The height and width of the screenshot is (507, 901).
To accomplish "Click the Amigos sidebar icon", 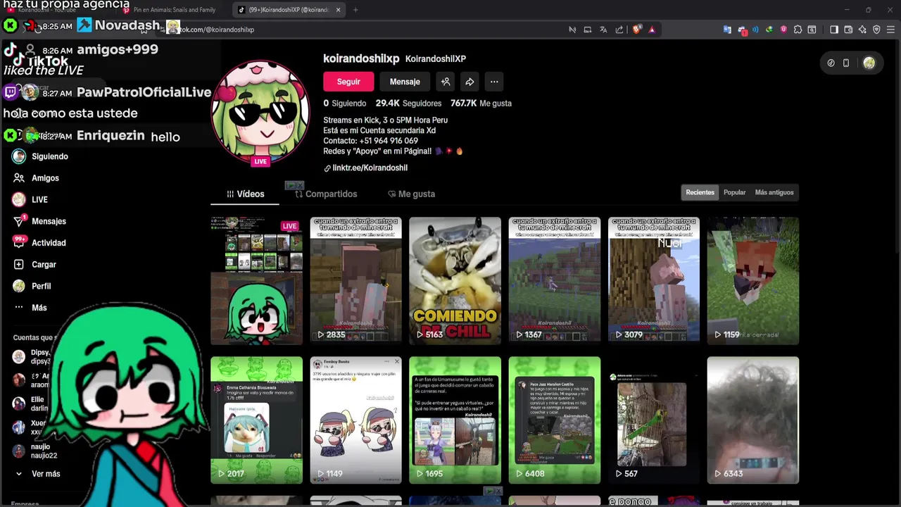I will tap(19, 178).
